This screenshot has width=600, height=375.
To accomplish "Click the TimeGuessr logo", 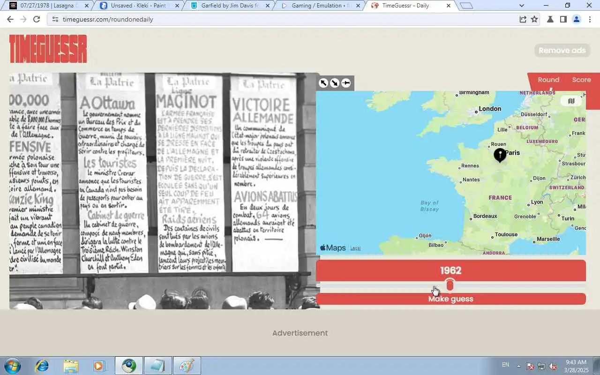I will 48,49.
